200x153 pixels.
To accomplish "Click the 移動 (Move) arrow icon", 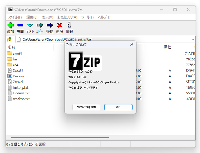I will pyautogui.click(x=50, y=25).
